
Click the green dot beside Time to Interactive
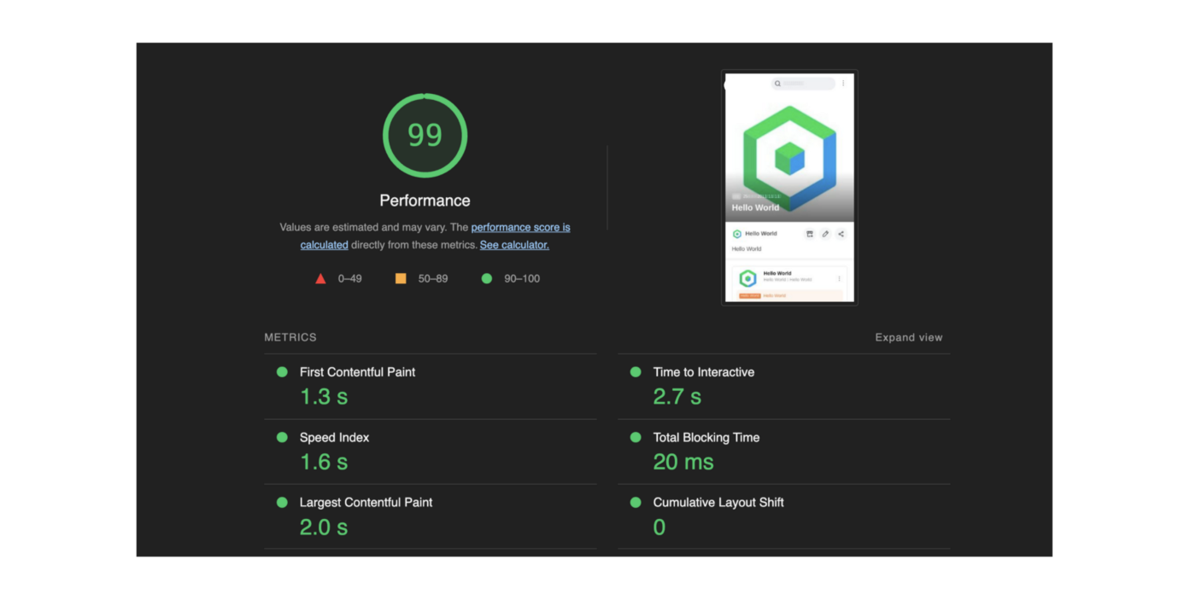(x=636, y=372)
